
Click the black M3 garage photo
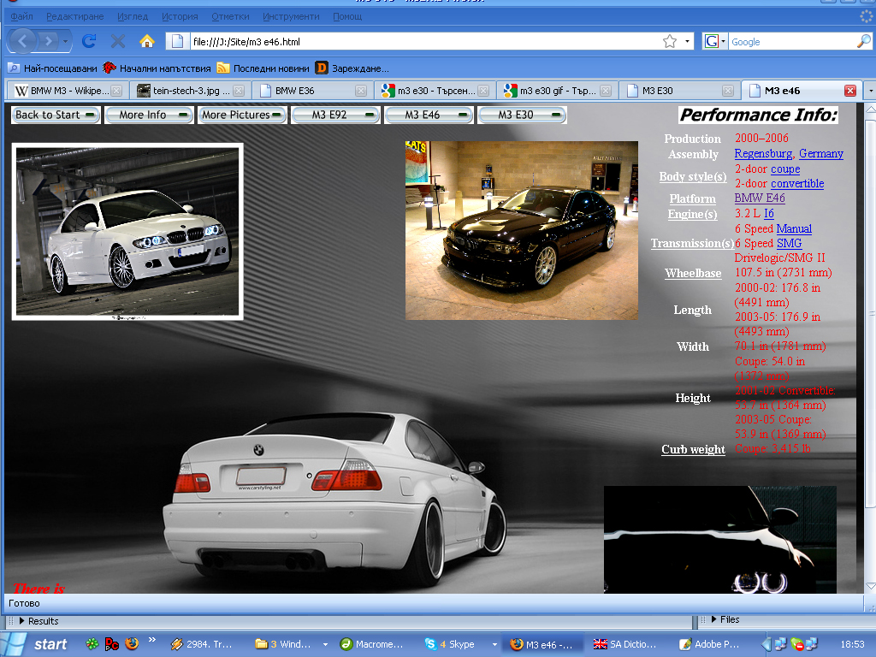point(521,230)
